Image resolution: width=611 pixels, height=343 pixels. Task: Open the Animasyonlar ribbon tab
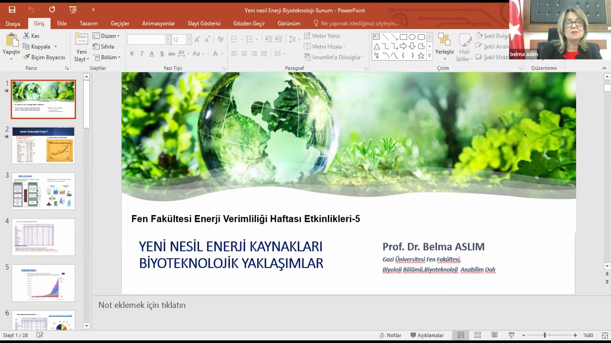click(158, 24)
